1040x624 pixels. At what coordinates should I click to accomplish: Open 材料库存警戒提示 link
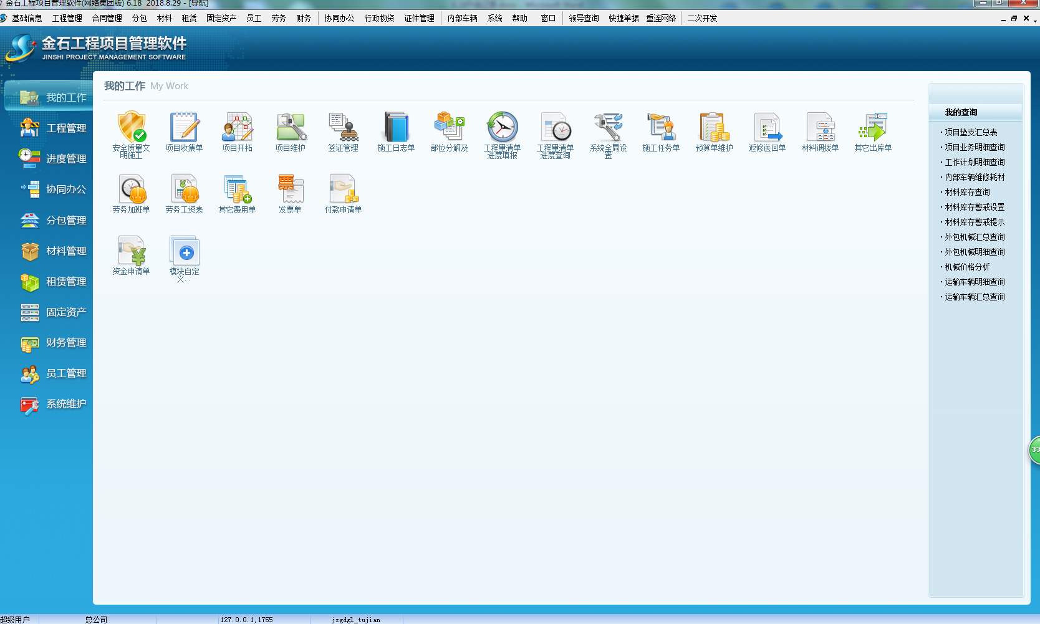(x=975, y=222)
